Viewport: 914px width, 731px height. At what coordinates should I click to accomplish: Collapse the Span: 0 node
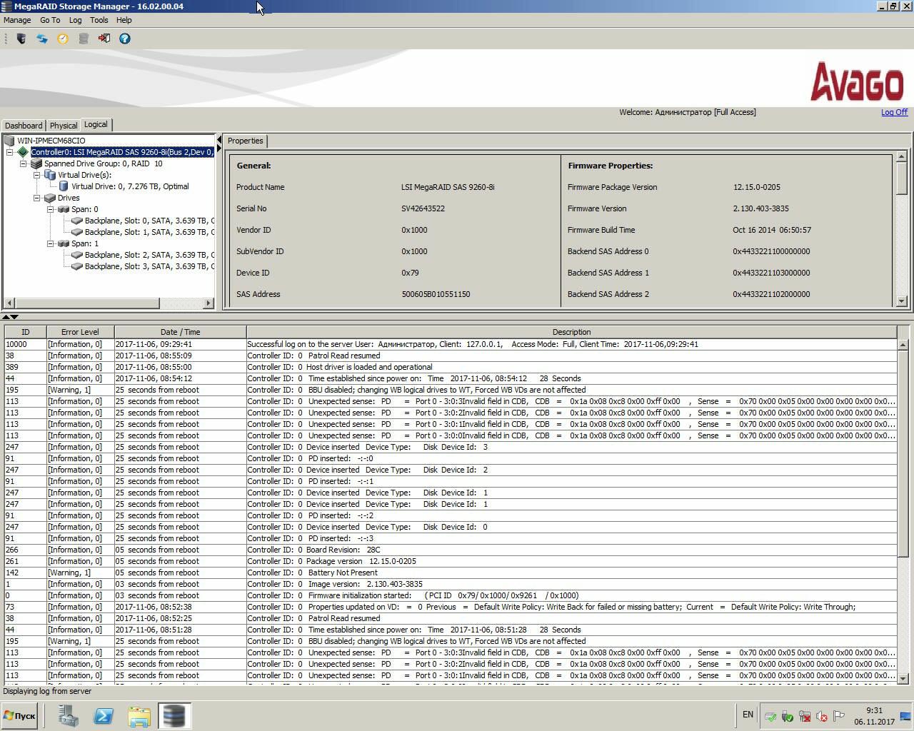pos(51,209)
